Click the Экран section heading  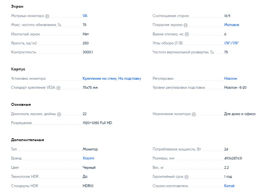tap(17, 6)
